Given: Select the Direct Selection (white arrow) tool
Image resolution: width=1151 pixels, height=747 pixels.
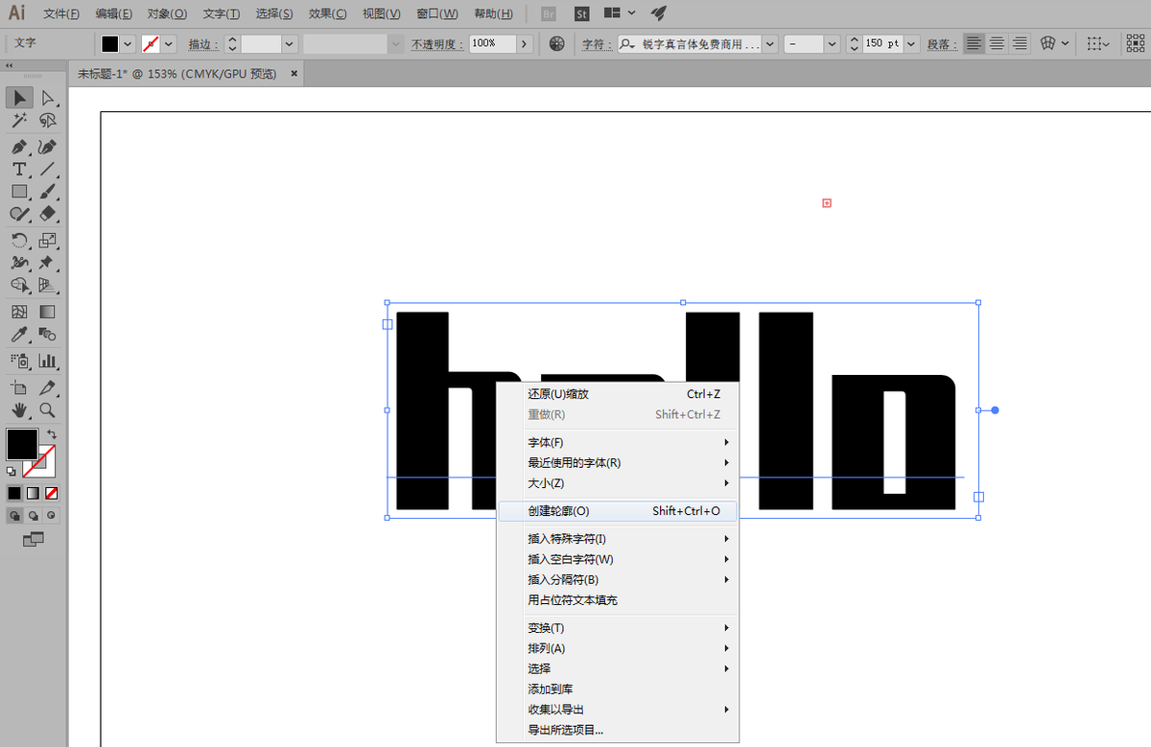Looking at the screenshot, I should click(x=47, y=97).
